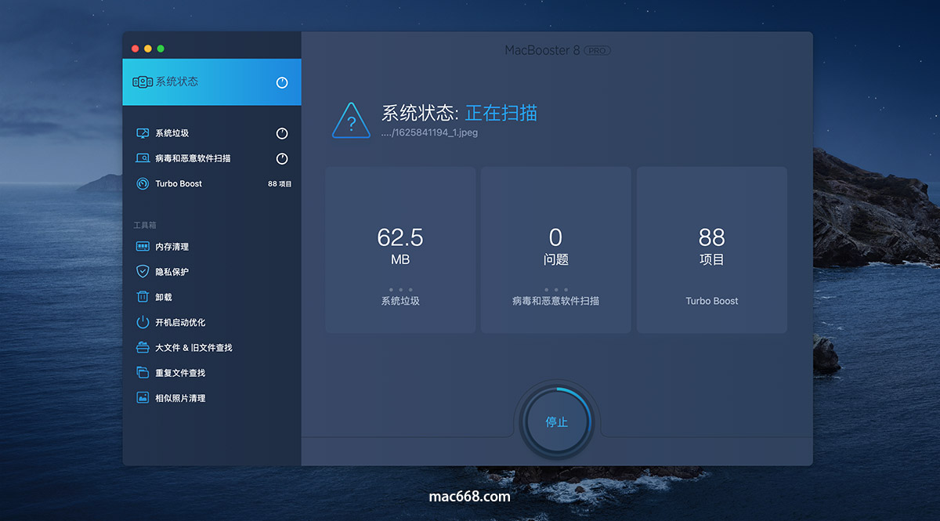Click scan progress indicator beside 系统状态

pyautogui.click(x=282, y=82)
